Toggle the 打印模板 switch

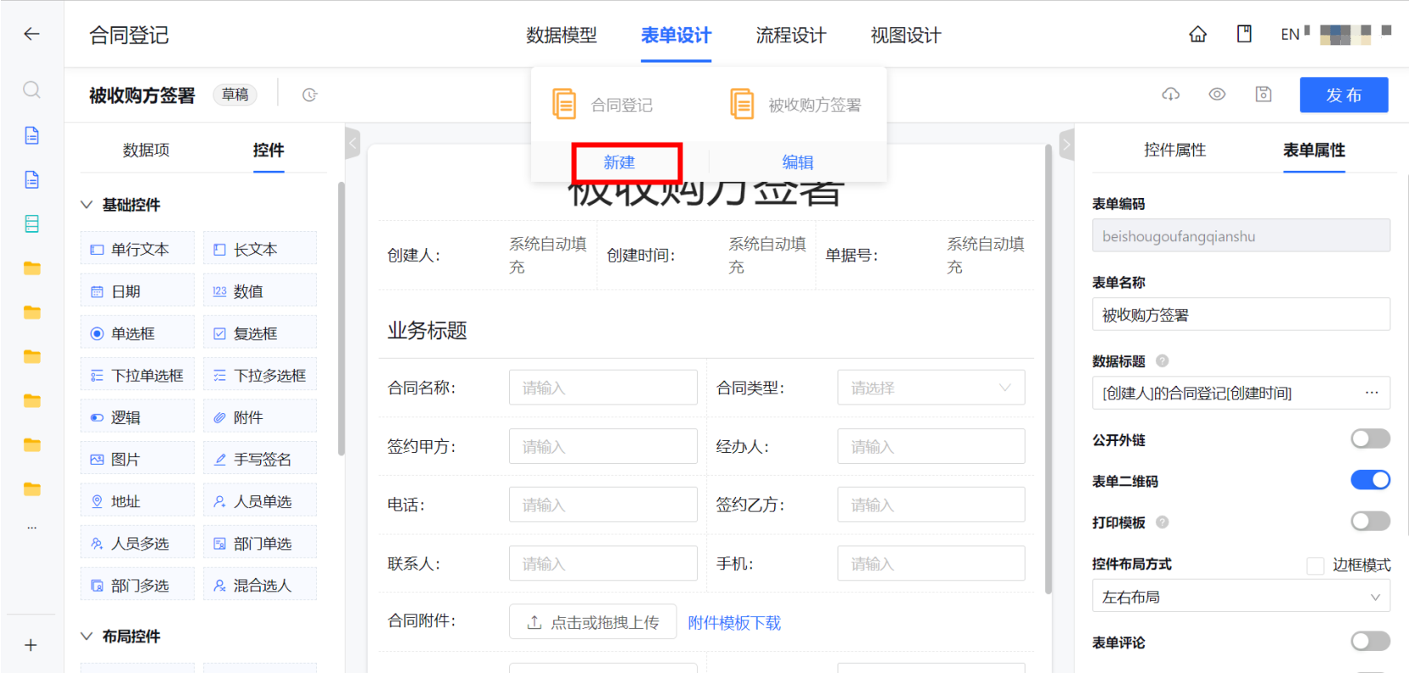(1370, 521)
